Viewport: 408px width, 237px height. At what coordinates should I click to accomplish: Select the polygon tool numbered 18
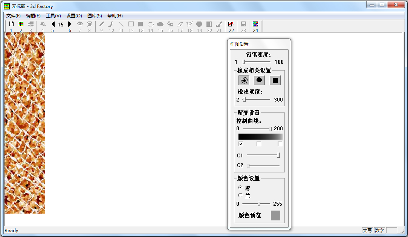click(190, 24)
